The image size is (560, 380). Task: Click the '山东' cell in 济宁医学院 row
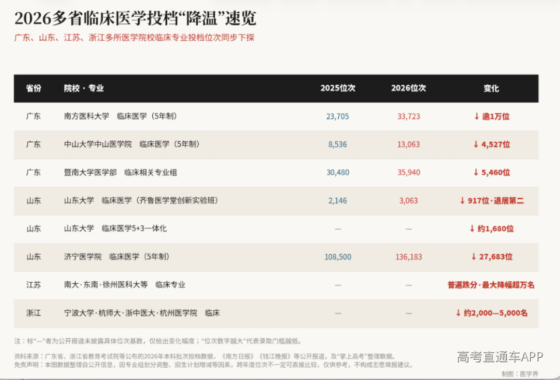34,256
